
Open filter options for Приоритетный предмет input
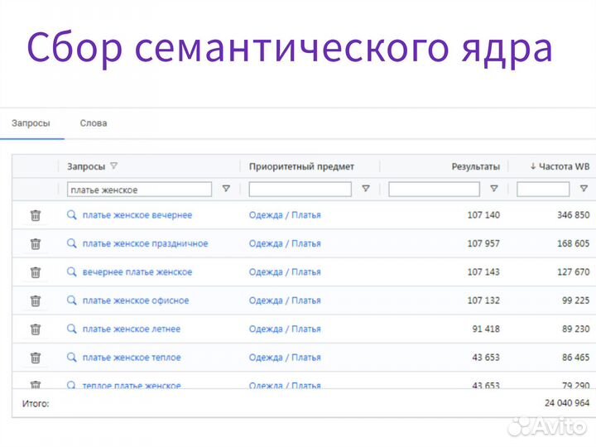pos(366,189)
